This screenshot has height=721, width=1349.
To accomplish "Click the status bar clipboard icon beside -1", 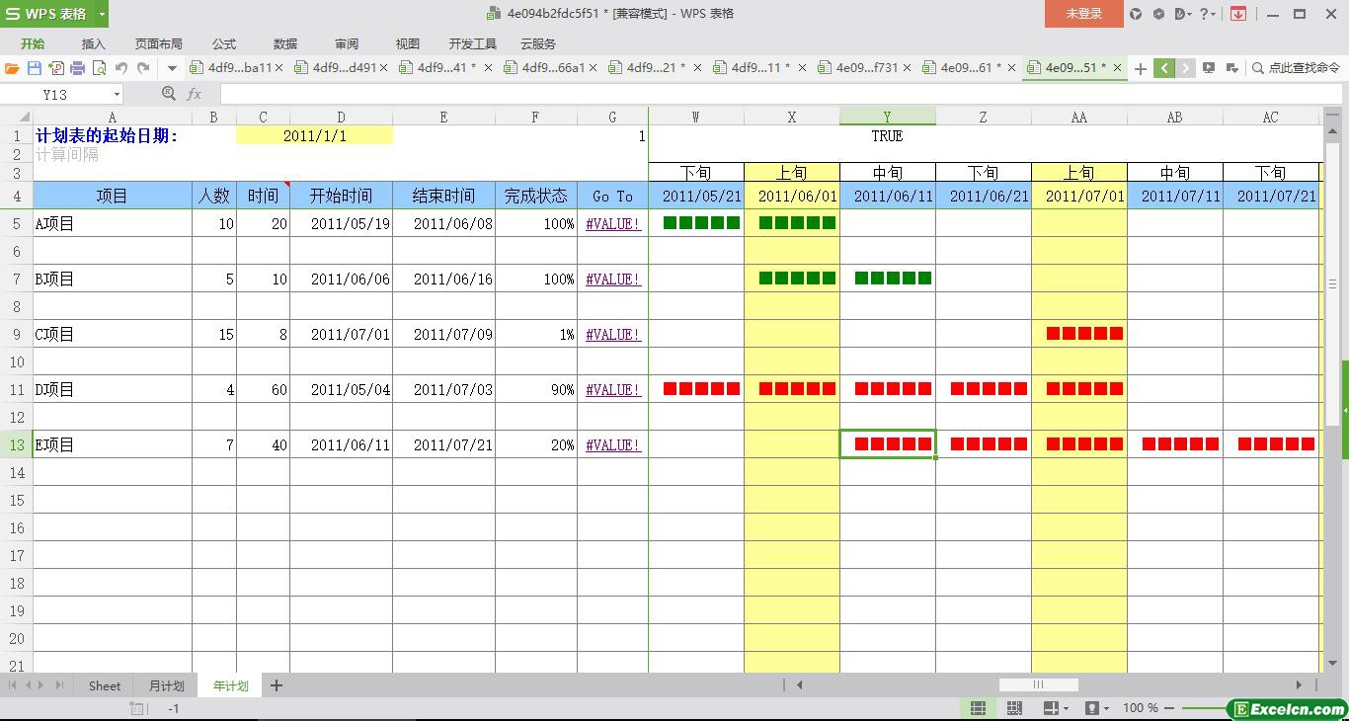I will point(137,708).
